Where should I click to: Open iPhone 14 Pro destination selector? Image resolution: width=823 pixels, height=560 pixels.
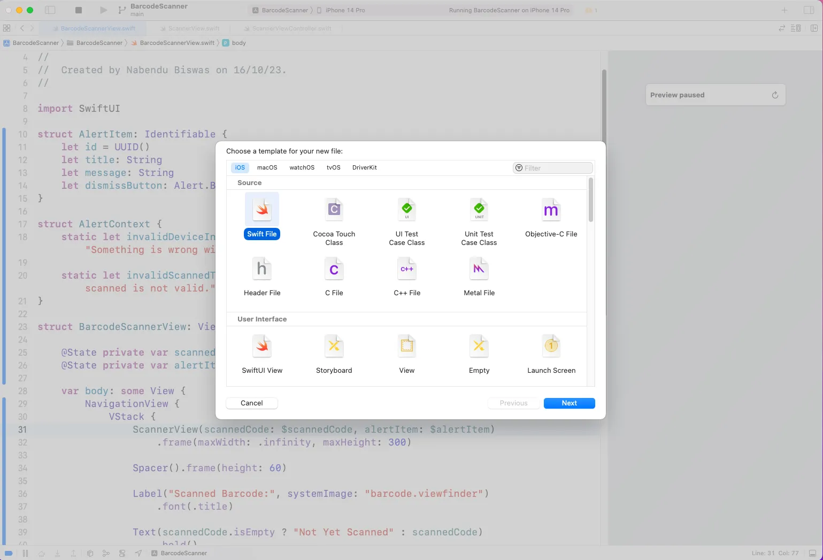click(341, 10)
